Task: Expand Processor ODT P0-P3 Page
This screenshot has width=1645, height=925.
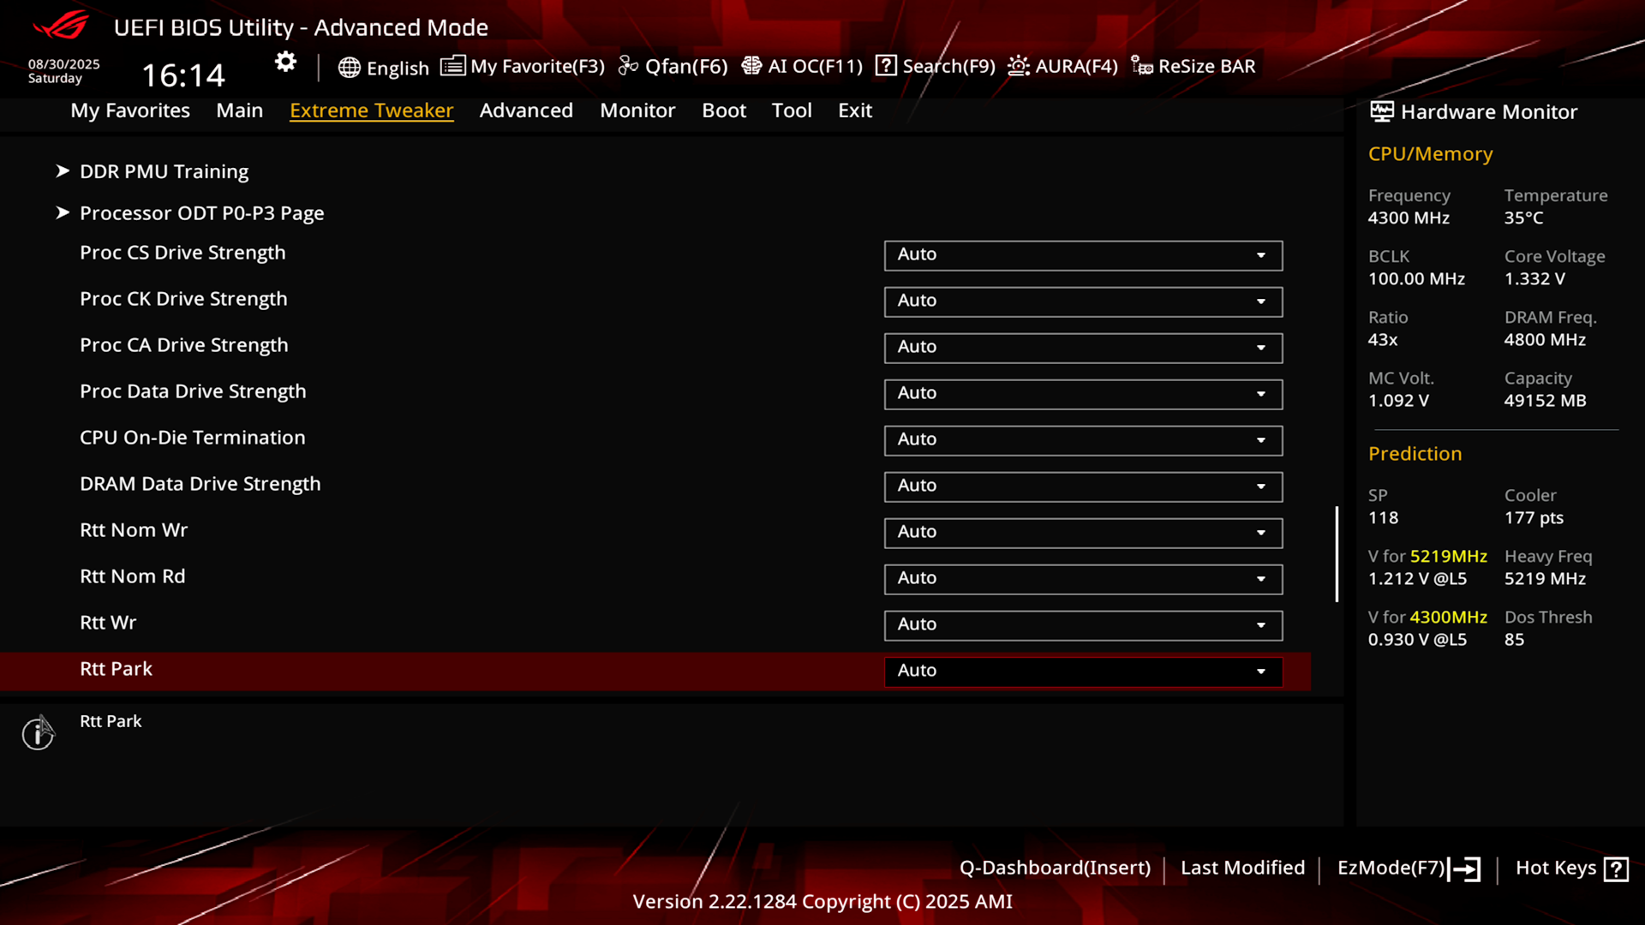Action: 201,213
